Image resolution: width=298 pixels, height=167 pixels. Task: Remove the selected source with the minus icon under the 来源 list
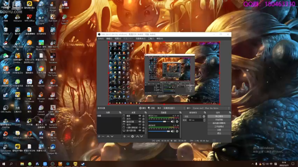tap(129, 136)
